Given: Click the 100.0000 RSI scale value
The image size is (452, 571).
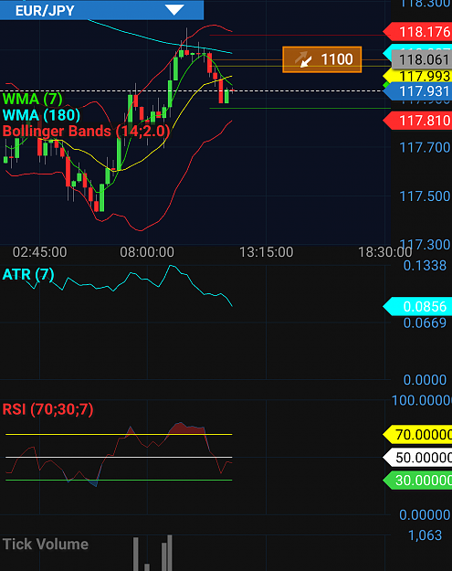Looking at the screenshot, I should tap(422, 400).
